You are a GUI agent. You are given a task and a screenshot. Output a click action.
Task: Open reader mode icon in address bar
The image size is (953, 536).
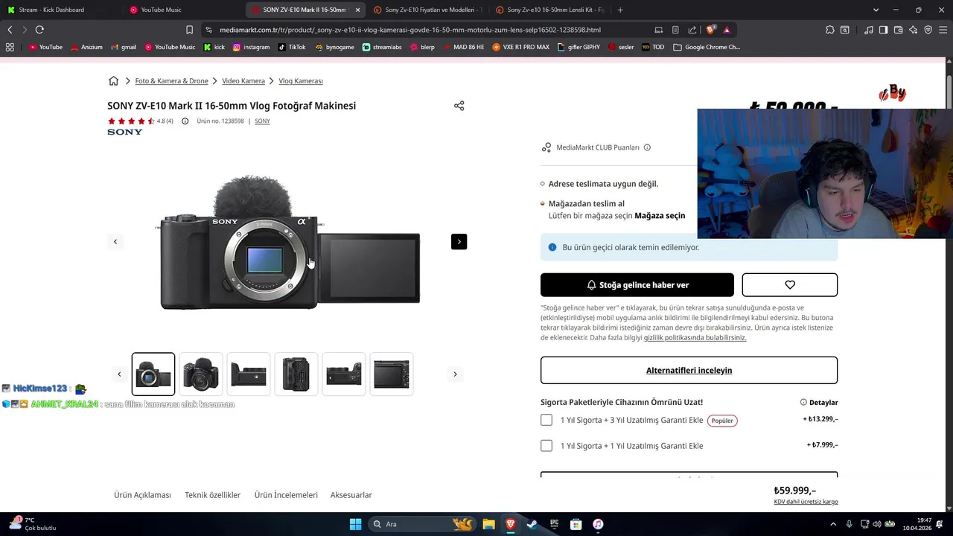point(675,30)
